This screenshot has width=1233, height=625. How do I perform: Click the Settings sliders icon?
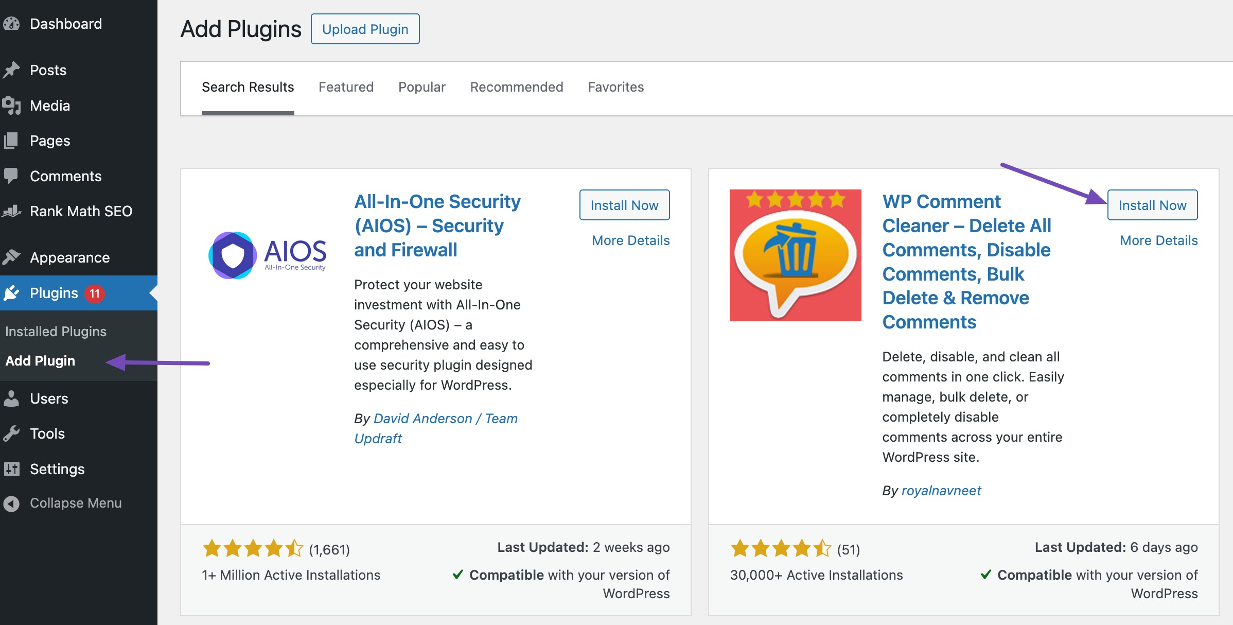pos(11,469)
